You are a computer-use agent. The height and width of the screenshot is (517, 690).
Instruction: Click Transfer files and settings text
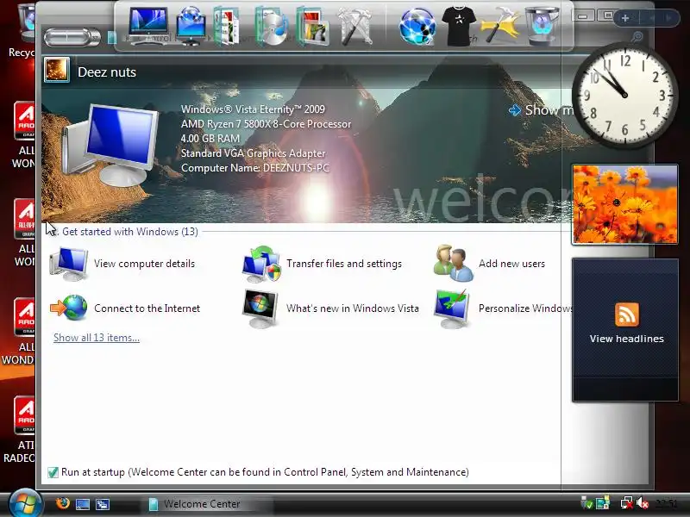[x=344, y=264]
